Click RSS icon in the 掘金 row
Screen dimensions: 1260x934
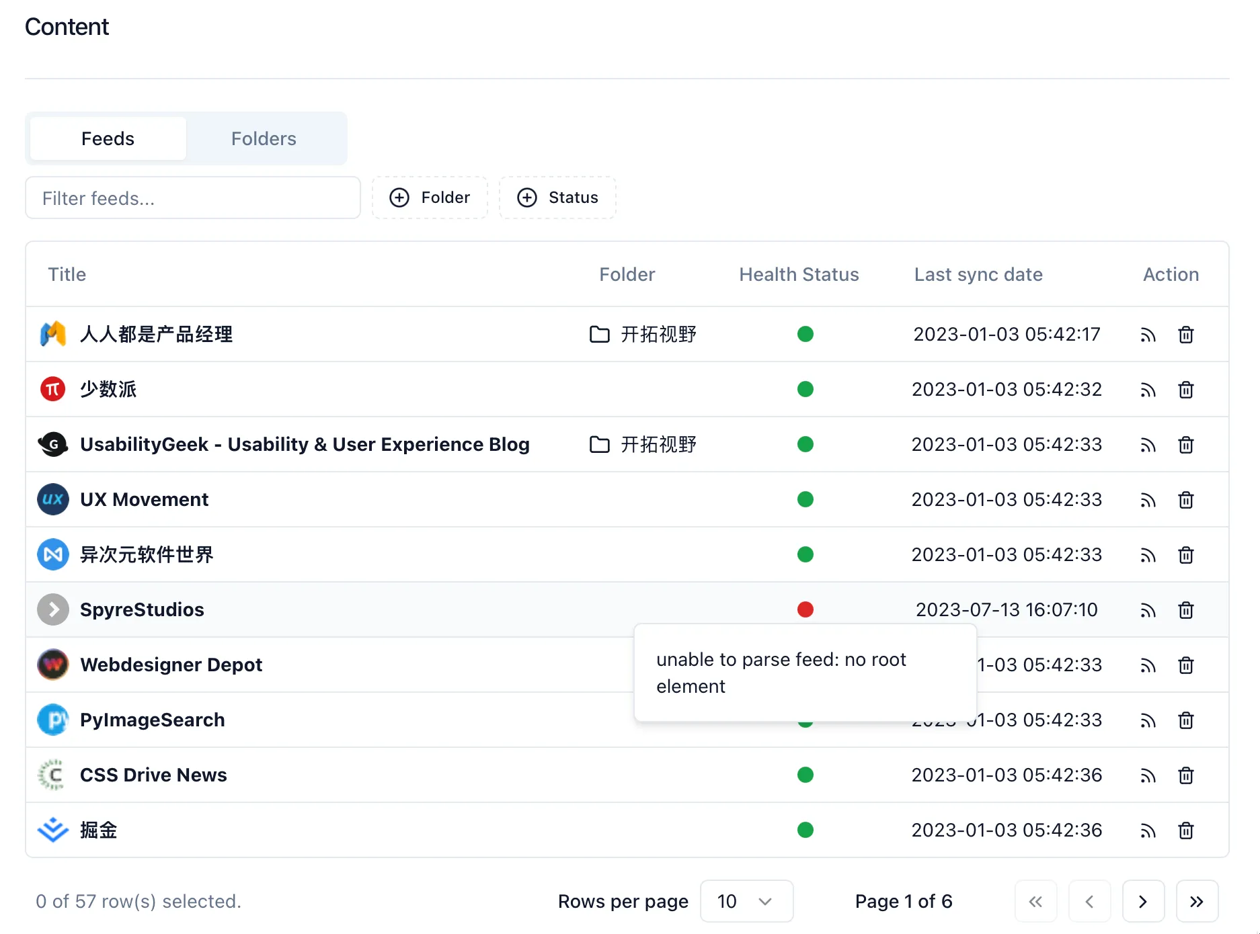pos(1148,831)
